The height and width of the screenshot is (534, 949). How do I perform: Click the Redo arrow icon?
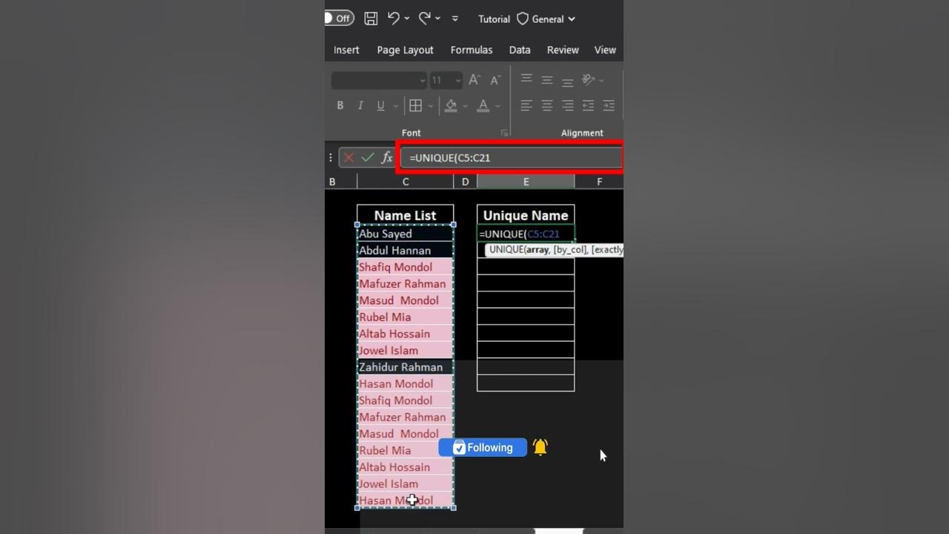tap(425, 18)
